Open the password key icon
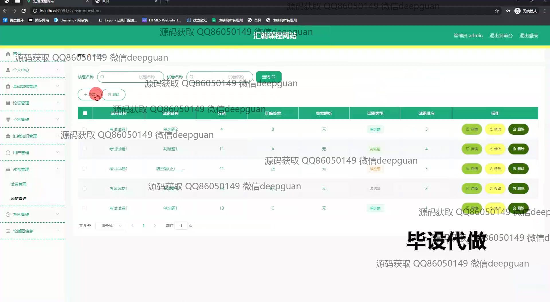 [508, 11]
